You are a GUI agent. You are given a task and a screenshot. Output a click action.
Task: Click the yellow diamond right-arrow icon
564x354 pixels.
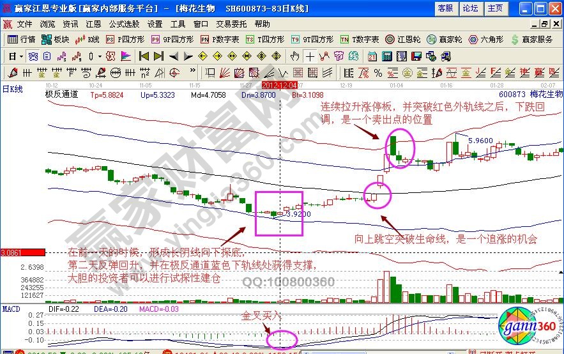click(218, 56)
